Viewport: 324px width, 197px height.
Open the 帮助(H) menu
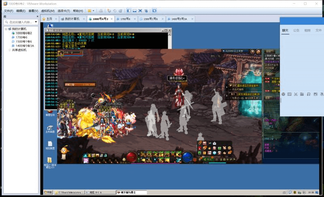(78, 11)
